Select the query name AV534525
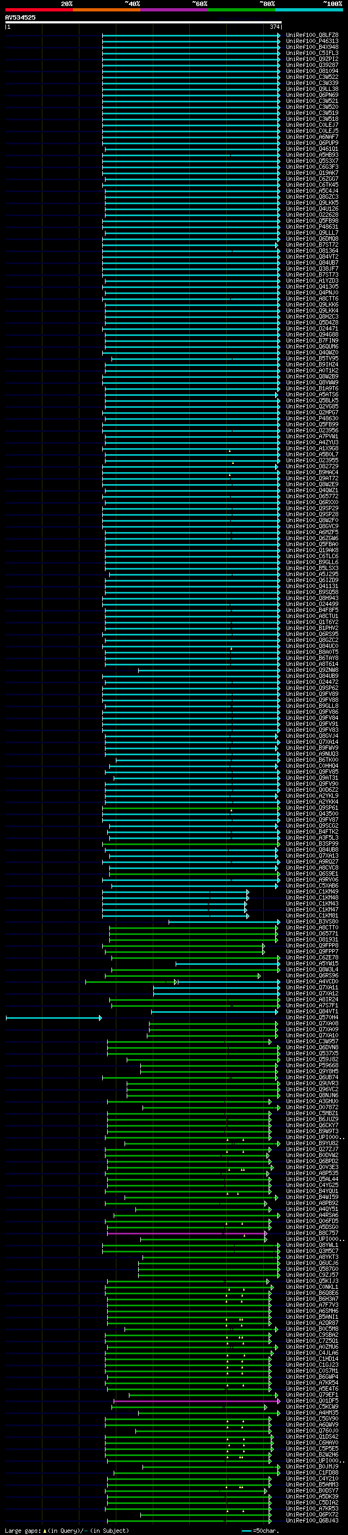 pyautogui.click(x=20, y=17)
